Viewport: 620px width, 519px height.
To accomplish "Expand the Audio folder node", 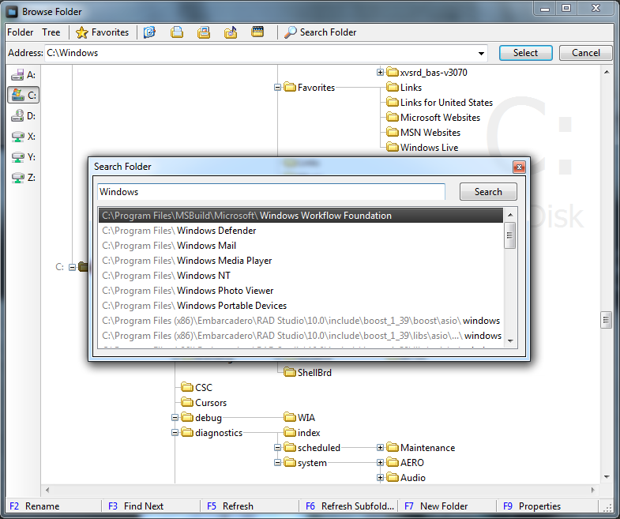I will pos(380,478).
